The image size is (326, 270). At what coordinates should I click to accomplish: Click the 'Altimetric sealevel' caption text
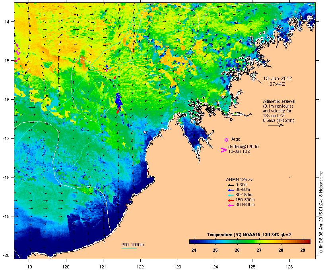(x=279, y=101)
